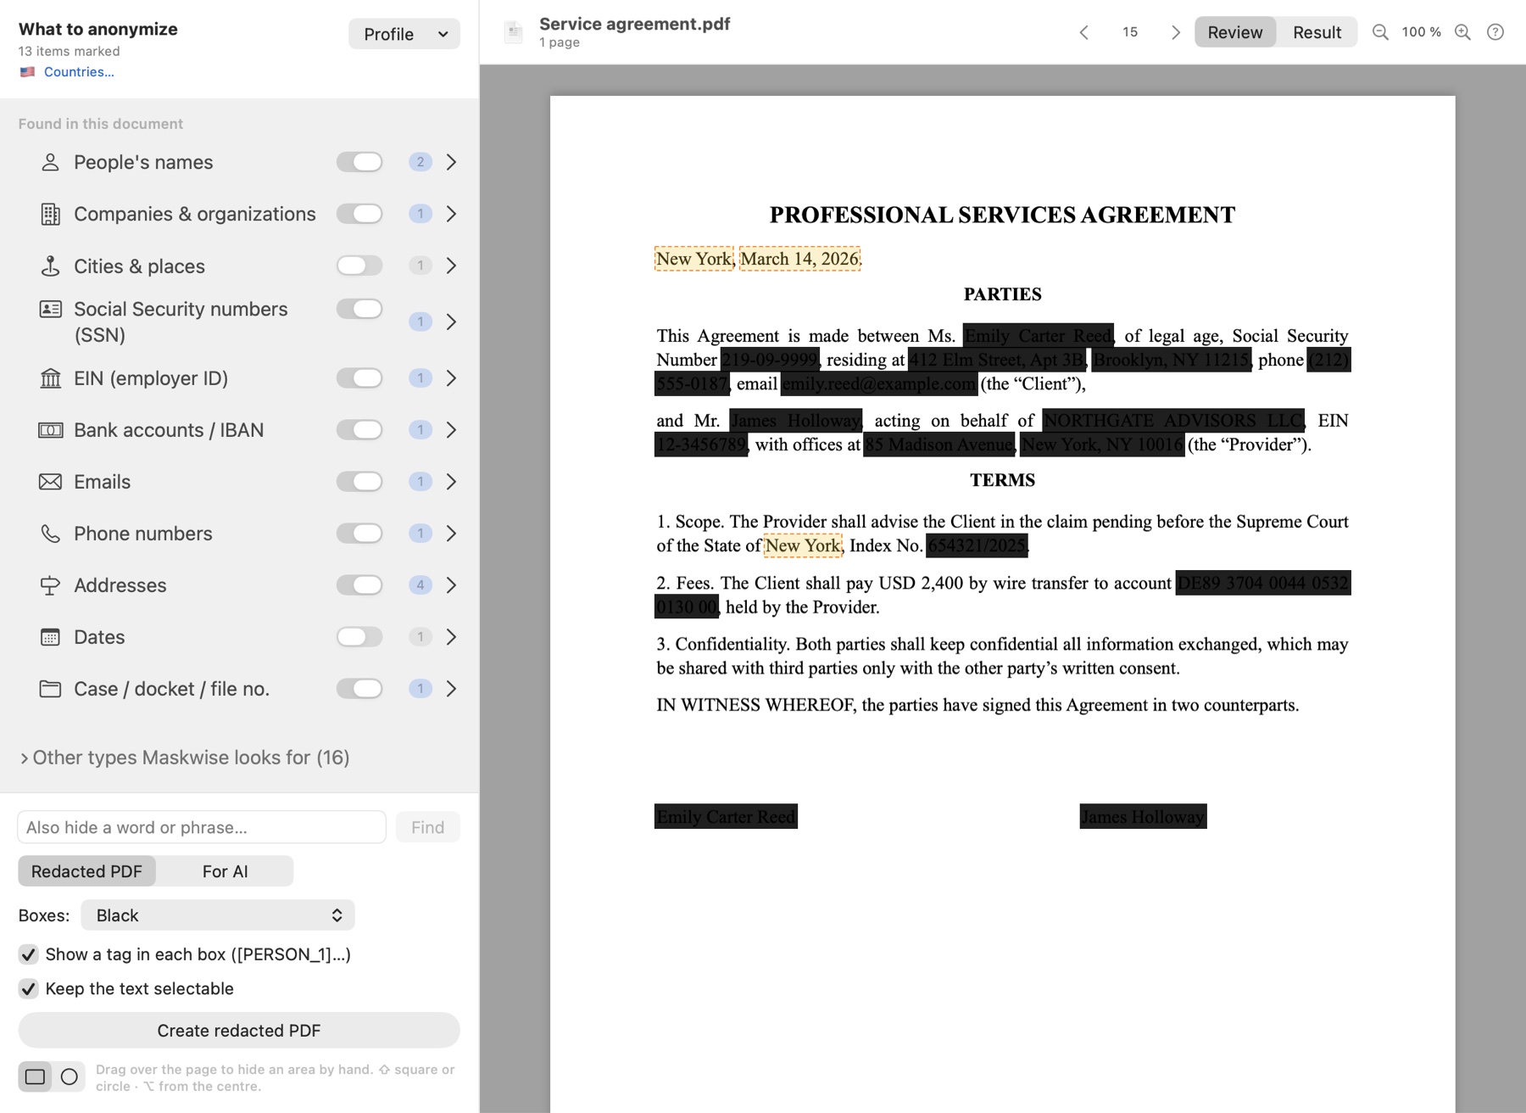Viewport: 1526px width, 1113px height.
Task: Open the Profile dropdown
Action: click(x=404, y=34)
